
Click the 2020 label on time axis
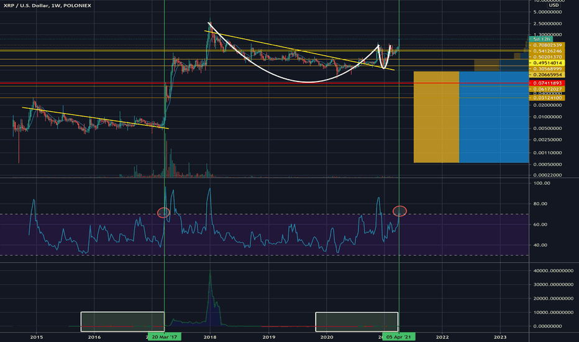point(327,337)
